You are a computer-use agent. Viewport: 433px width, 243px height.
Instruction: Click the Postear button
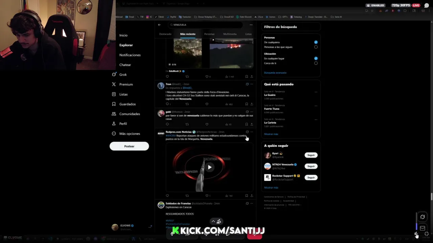point(129,146)
